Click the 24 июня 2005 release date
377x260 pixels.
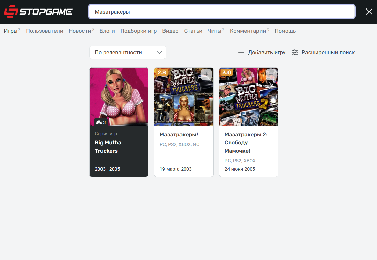pos(240,169)
